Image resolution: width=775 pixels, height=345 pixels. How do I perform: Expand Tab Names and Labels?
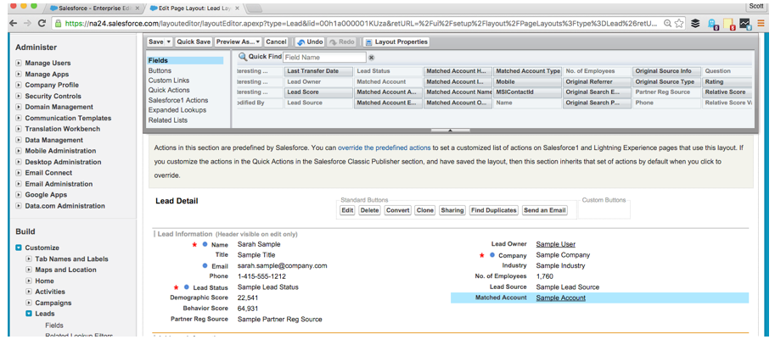click(29, 259)
